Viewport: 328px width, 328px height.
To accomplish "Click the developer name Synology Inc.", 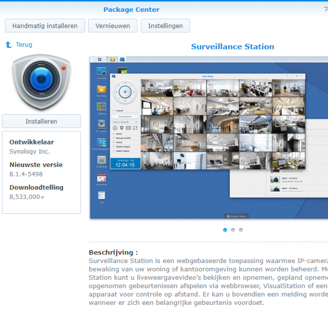I will tap(30, 152).
